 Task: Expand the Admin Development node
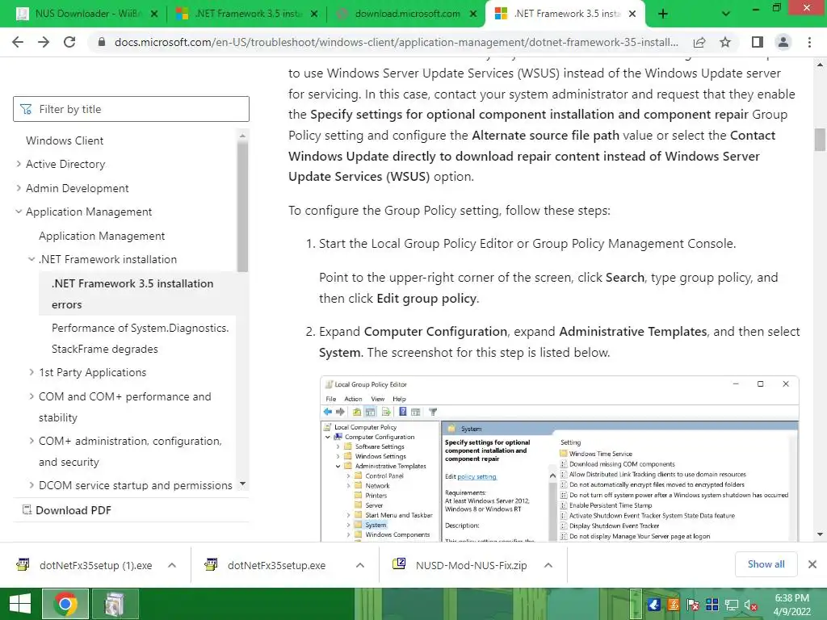click(x=19, y=187)
